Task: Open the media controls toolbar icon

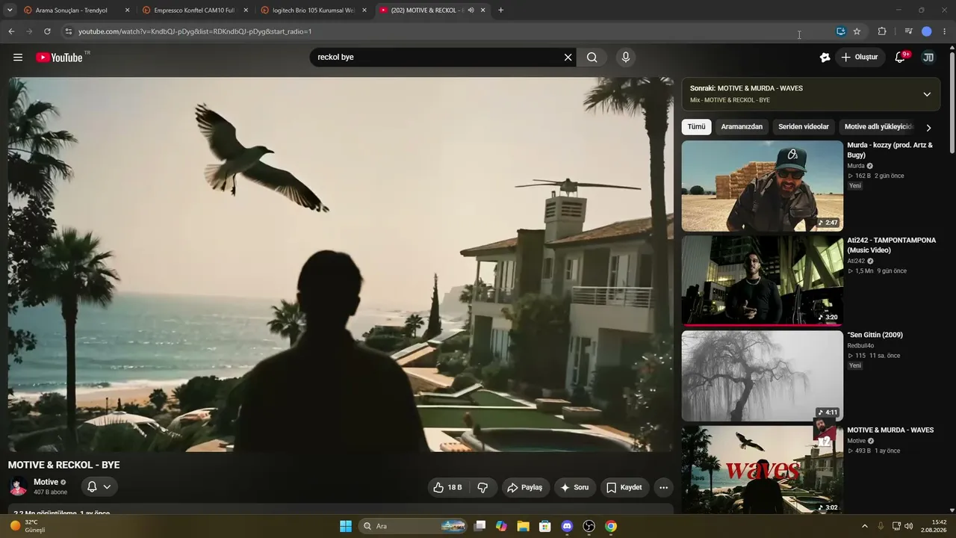Action: [908, 31]
